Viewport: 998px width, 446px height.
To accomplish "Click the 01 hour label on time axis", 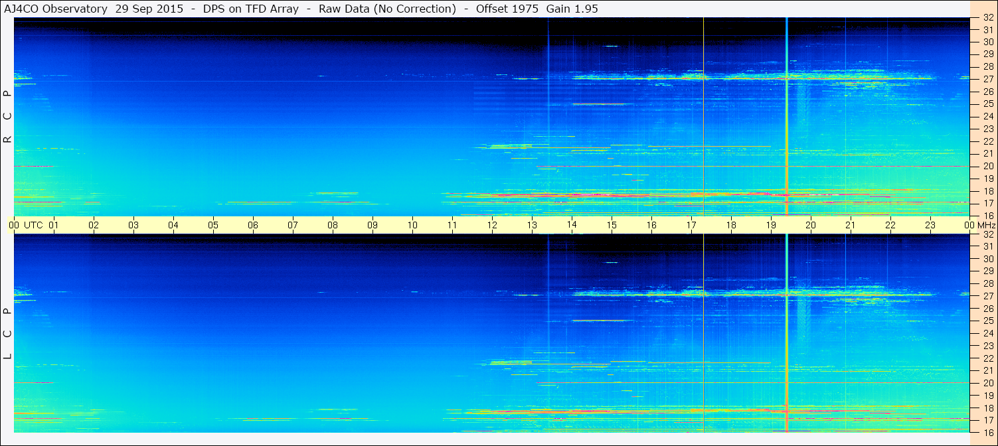I will pyautogui.click(x=53, y=225).
